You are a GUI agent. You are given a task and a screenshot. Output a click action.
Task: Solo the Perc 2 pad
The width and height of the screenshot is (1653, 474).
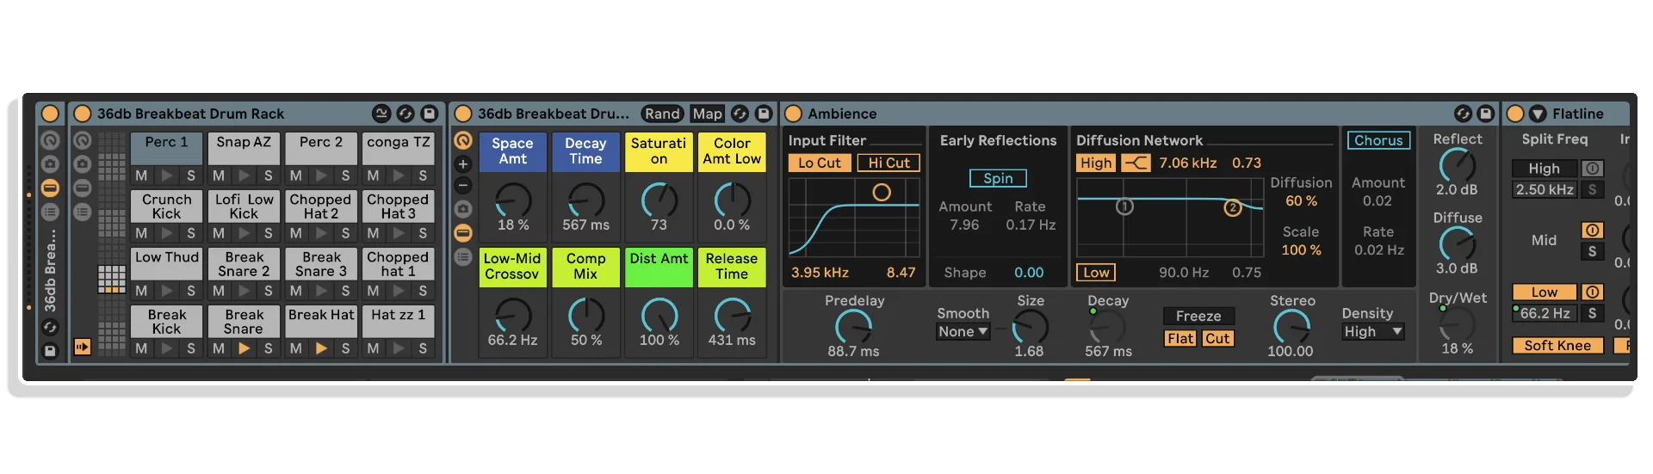click(345, 175)
